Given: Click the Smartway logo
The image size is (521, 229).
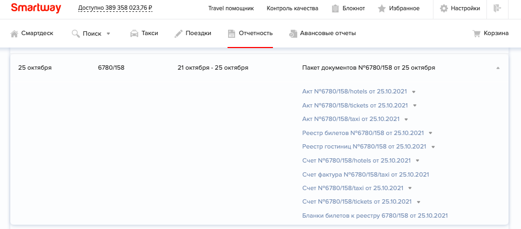Looking at the screenshot, I should (x=36, y=8).
